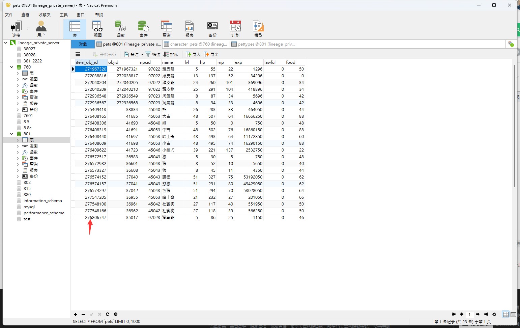Add a record with the plus icon
This screenshot has height=328, width=520.
pos(75,314)
